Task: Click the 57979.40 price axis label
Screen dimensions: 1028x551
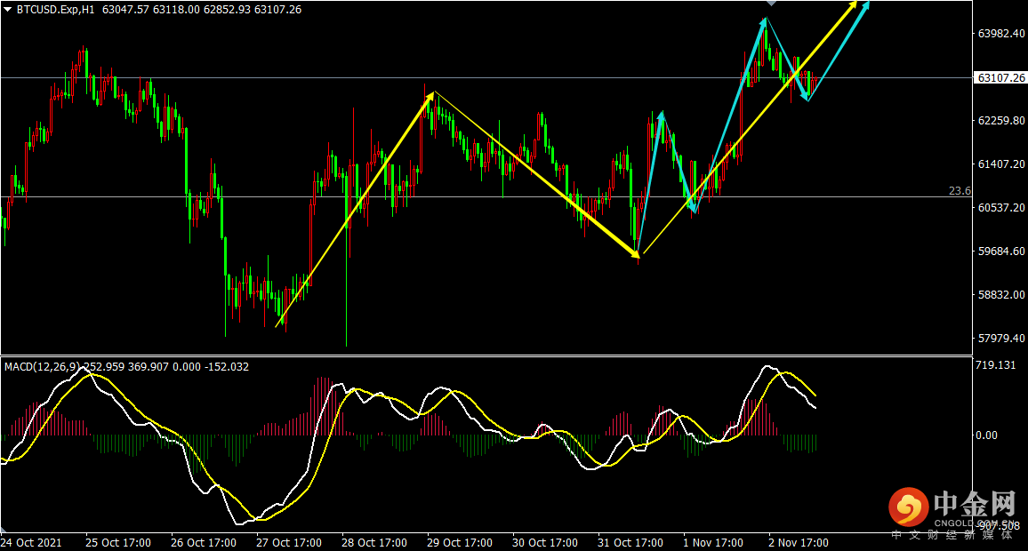Action: (x=1001, y=338)
